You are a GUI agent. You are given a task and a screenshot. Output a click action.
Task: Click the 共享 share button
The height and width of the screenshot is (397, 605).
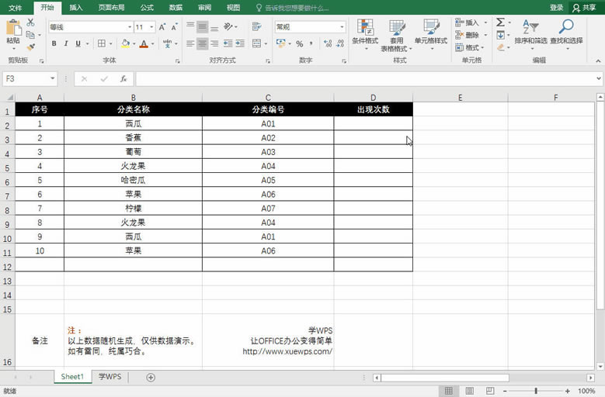(x=585, y=8)
